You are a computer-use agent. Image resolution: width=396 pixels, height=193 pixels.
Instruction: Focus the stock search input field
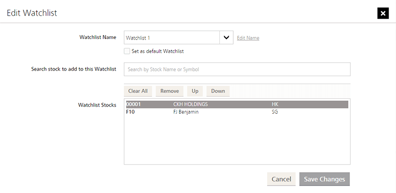coord(237,69)
